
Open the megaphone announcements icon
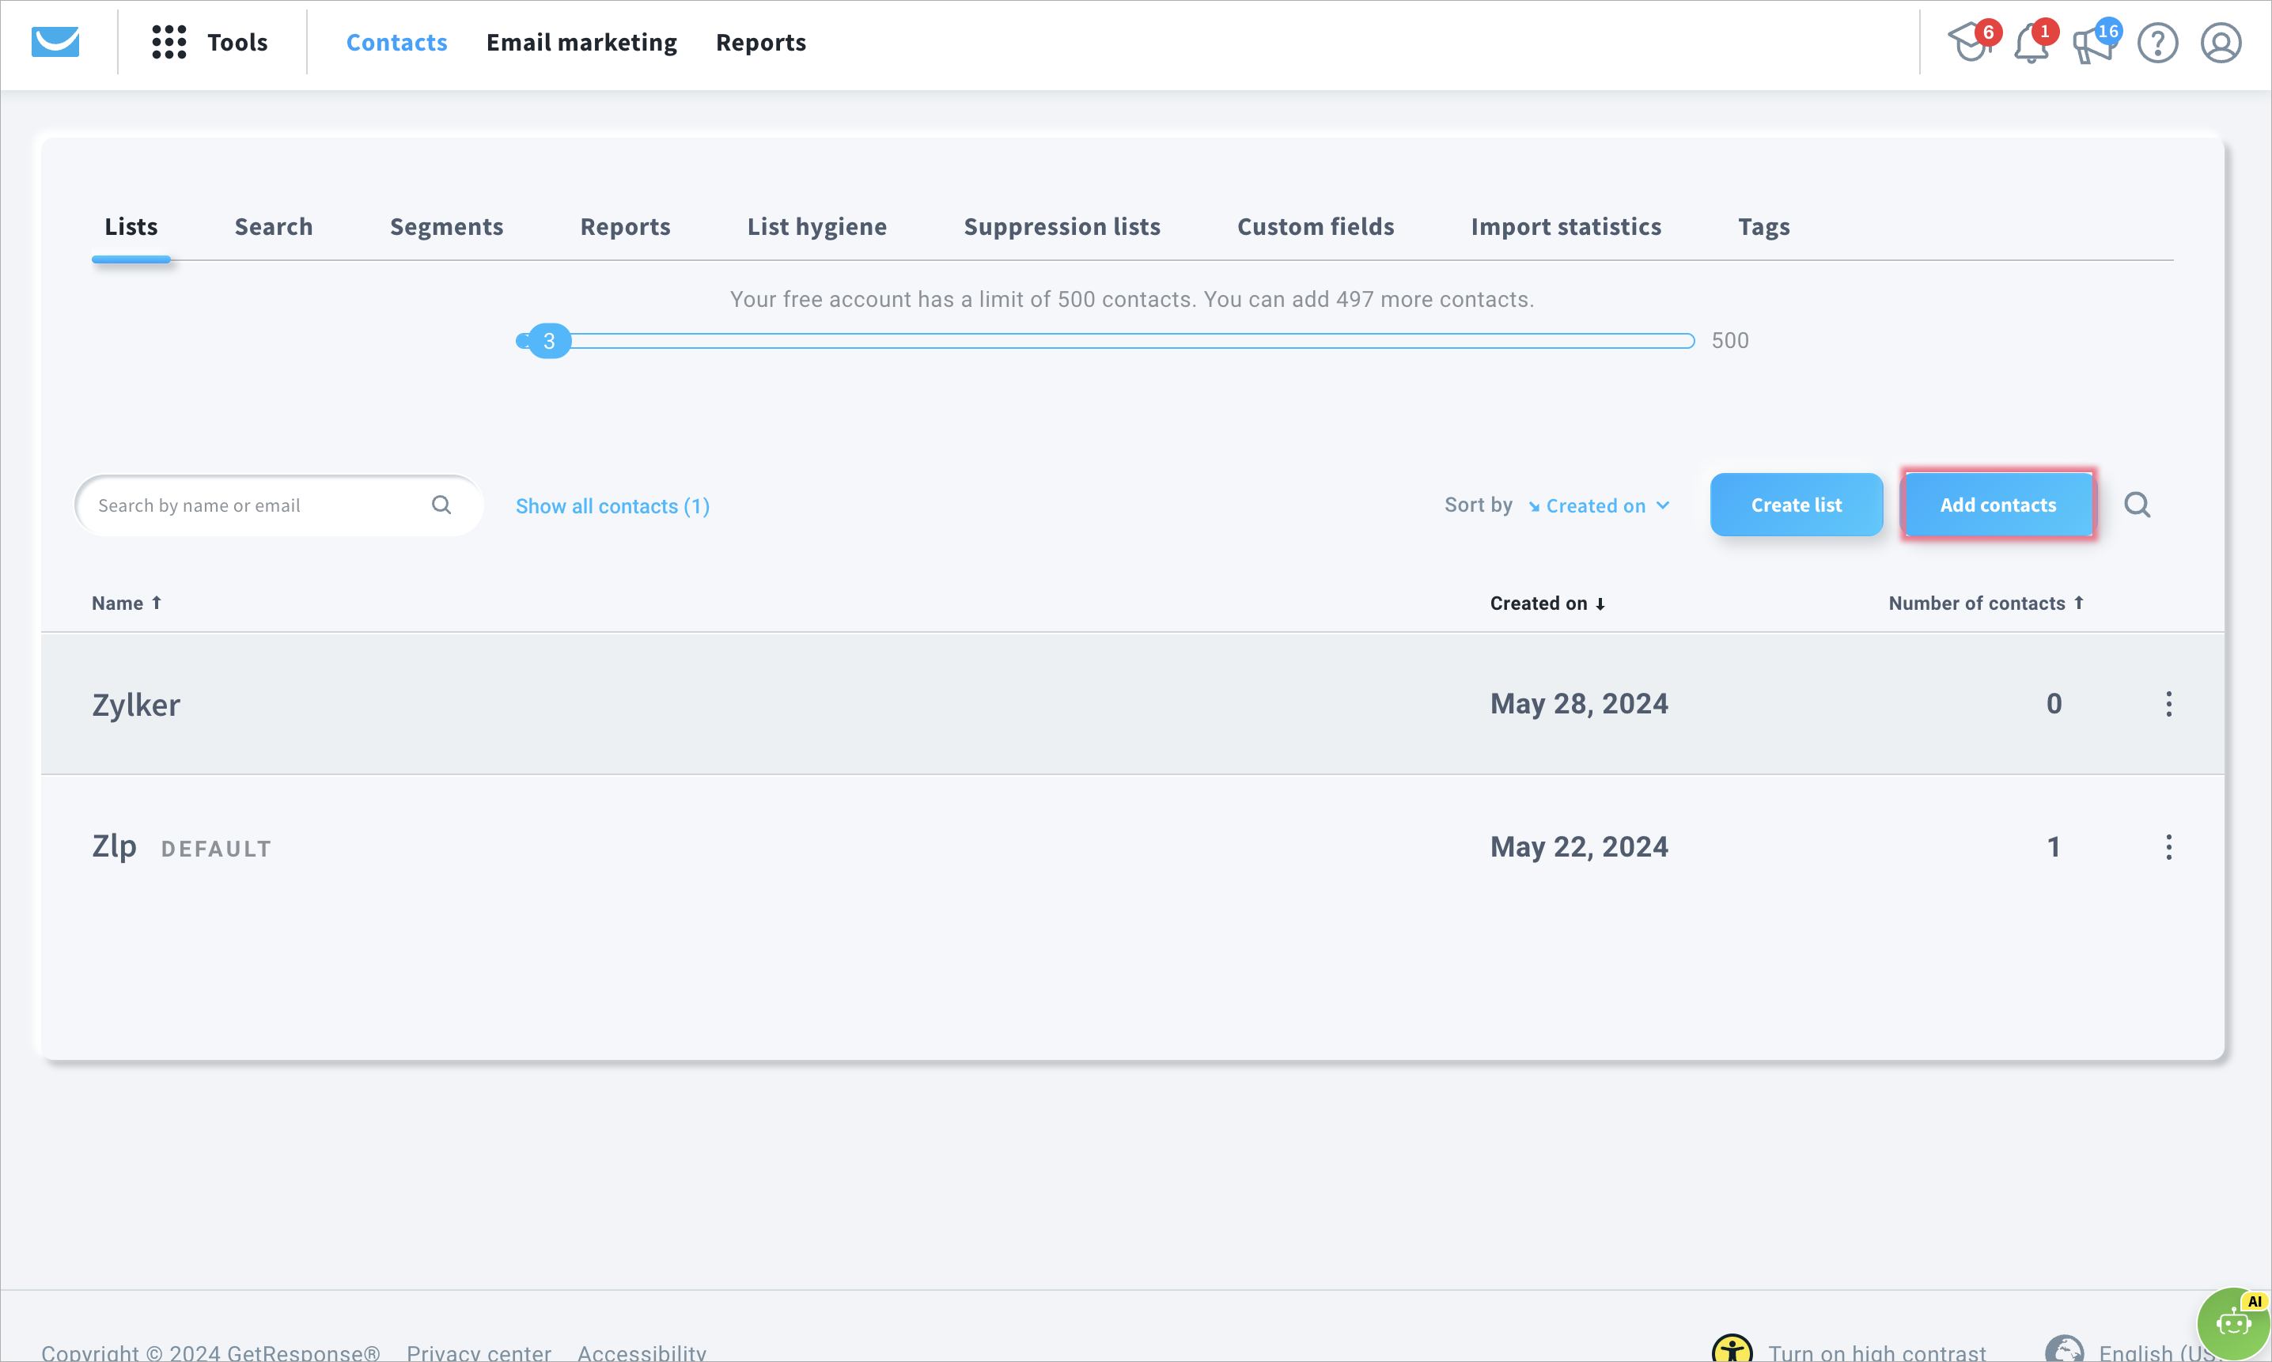click(x=2093, y=44)
